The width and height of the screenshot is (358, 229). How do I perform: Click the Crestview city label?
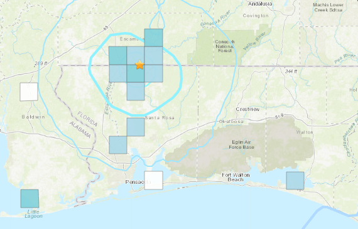coord(247,109)
